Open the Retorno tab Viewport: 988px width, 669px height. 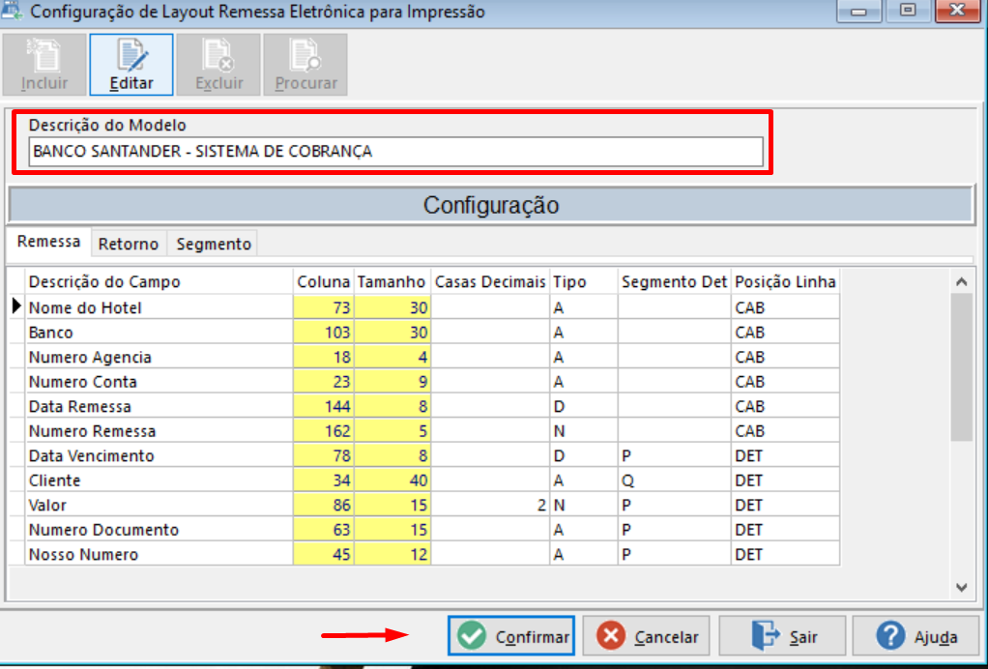tap(129, 244)
